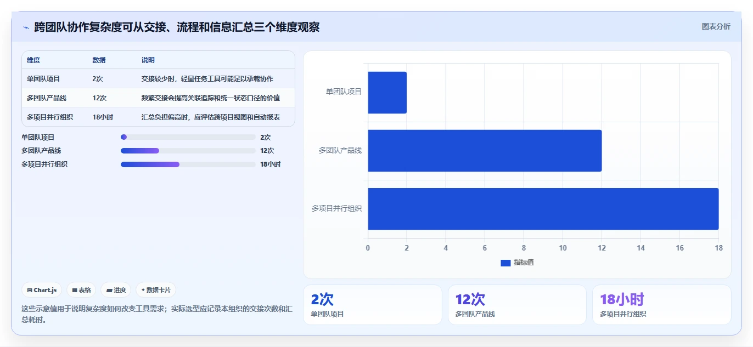
Task: Click the 维度 table column header
Action: (x=33, y=60)
